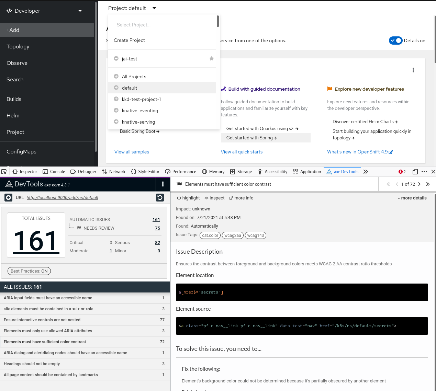Click Discover certified Helm Charts link
Viewport: 436px width, 391px height.
[x=365, y=122]
